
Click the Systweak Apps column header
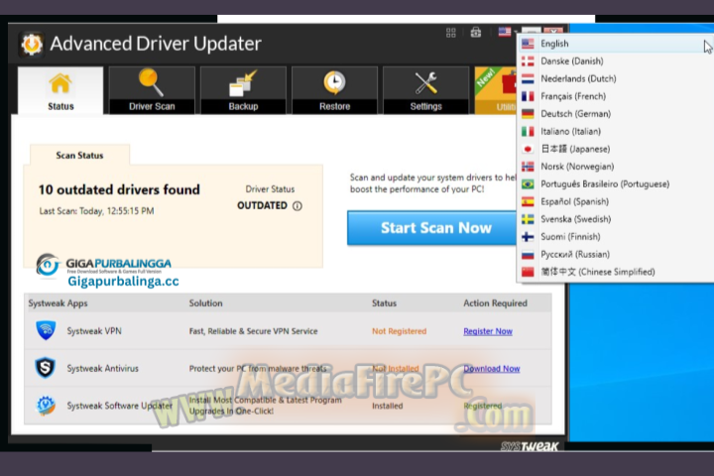pyautogui.click(x=58, y=303)
